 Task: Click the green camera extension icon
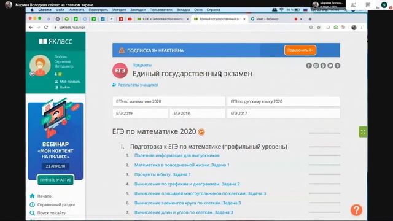pos(336,27)
